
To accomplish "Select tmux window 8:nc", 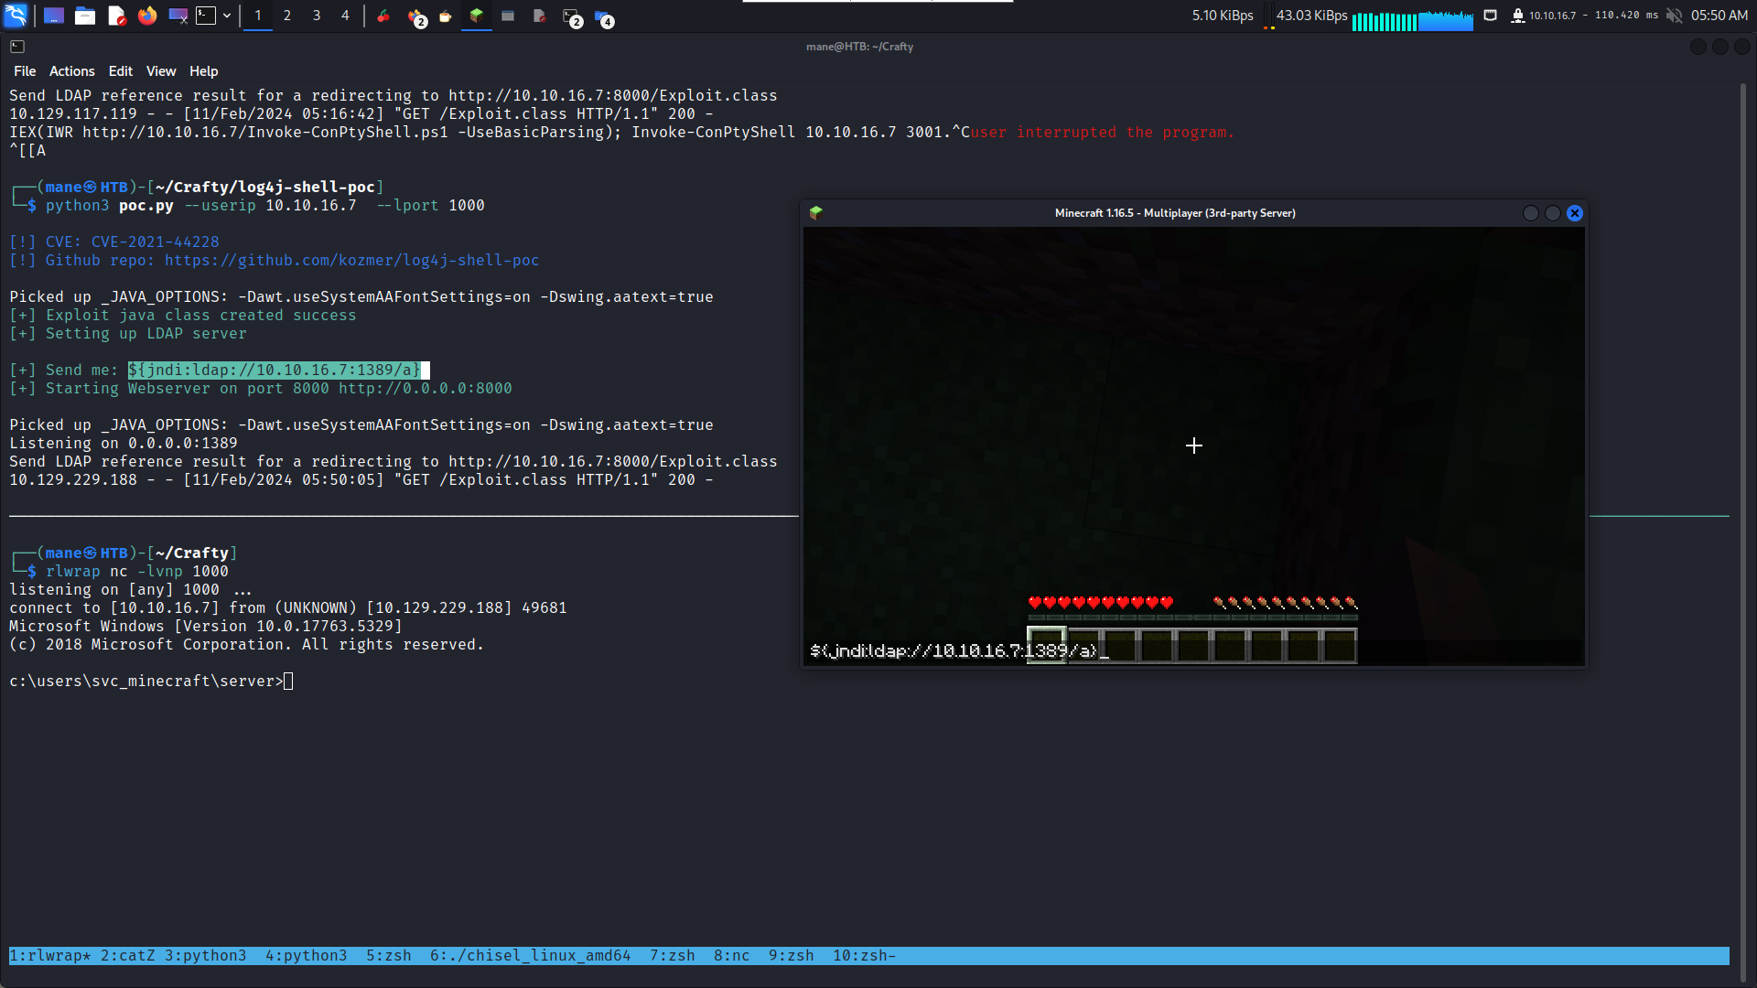I will pos(732,956).
